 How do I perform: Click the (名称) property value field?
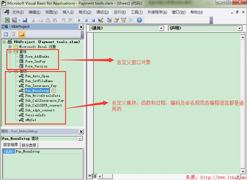point(49,151)
